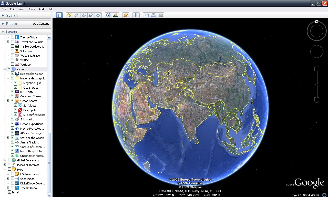
Task: Add a new placemark from the toolbar
Action: tap(69, 15)
